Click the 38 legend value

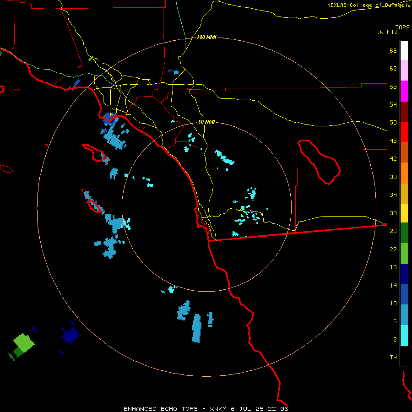(x=393, y=177)
